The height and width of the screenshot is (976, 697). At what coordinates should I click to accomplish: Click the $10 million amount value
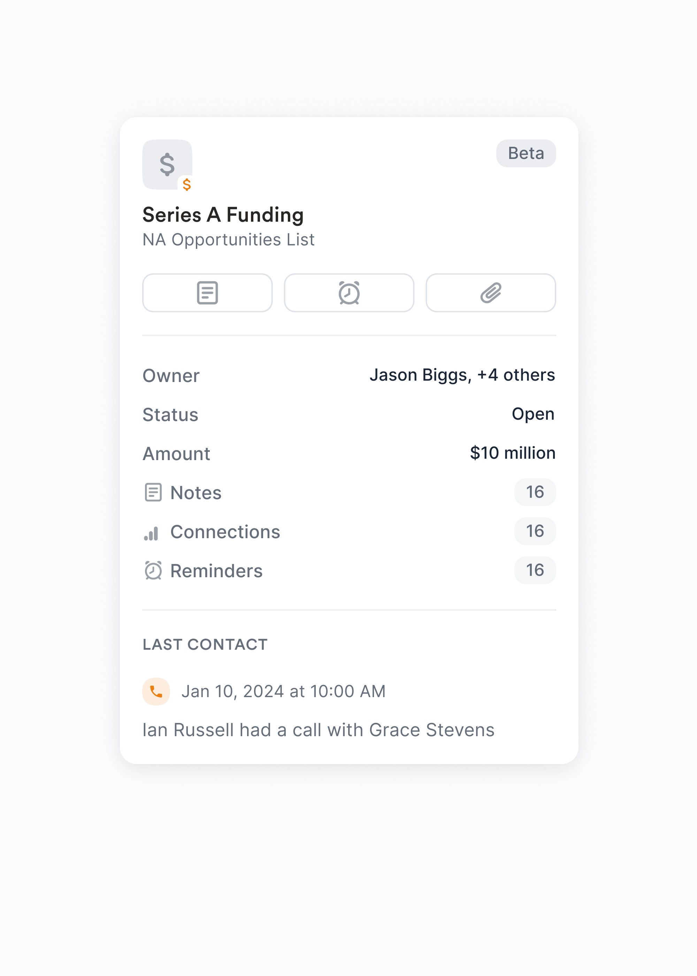point(513,453)
